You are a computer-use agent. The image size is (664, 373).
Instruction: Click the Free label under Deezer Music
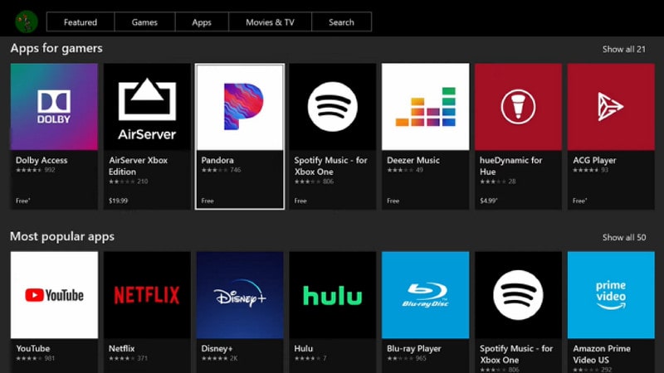point(393,201)
